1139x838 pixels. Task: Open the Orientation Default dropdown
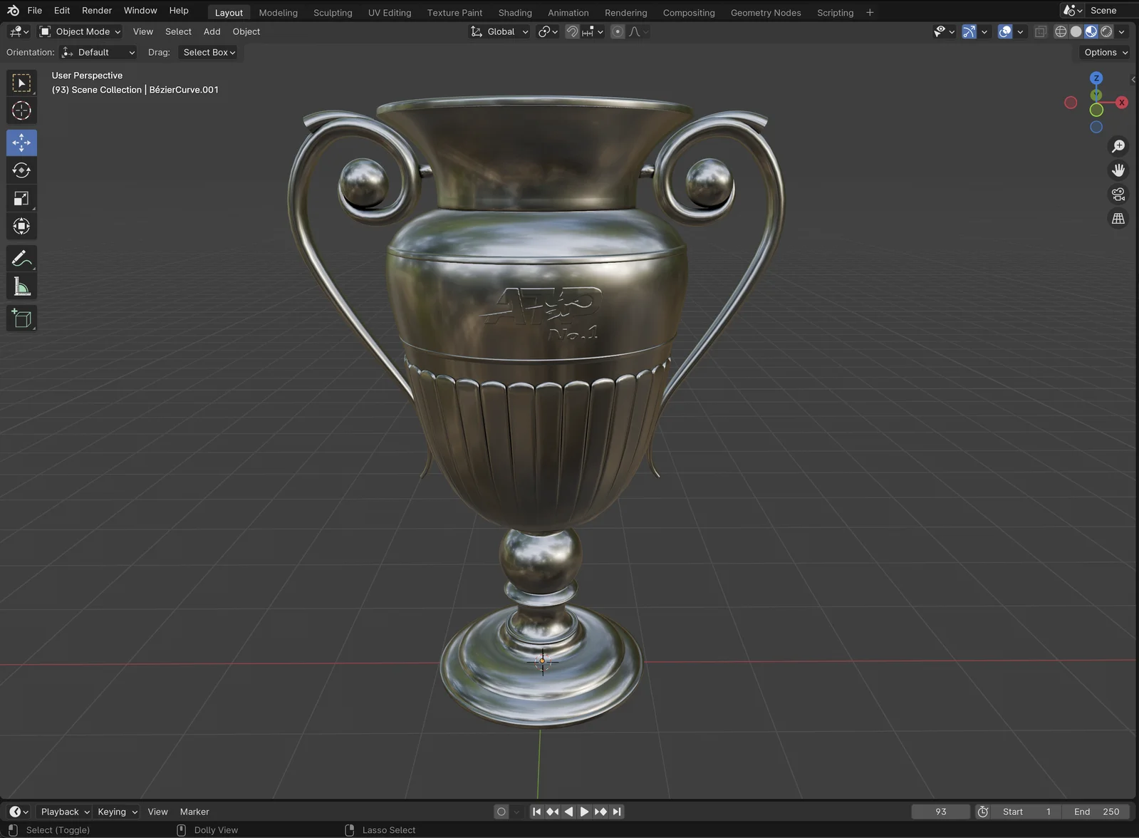98,52
